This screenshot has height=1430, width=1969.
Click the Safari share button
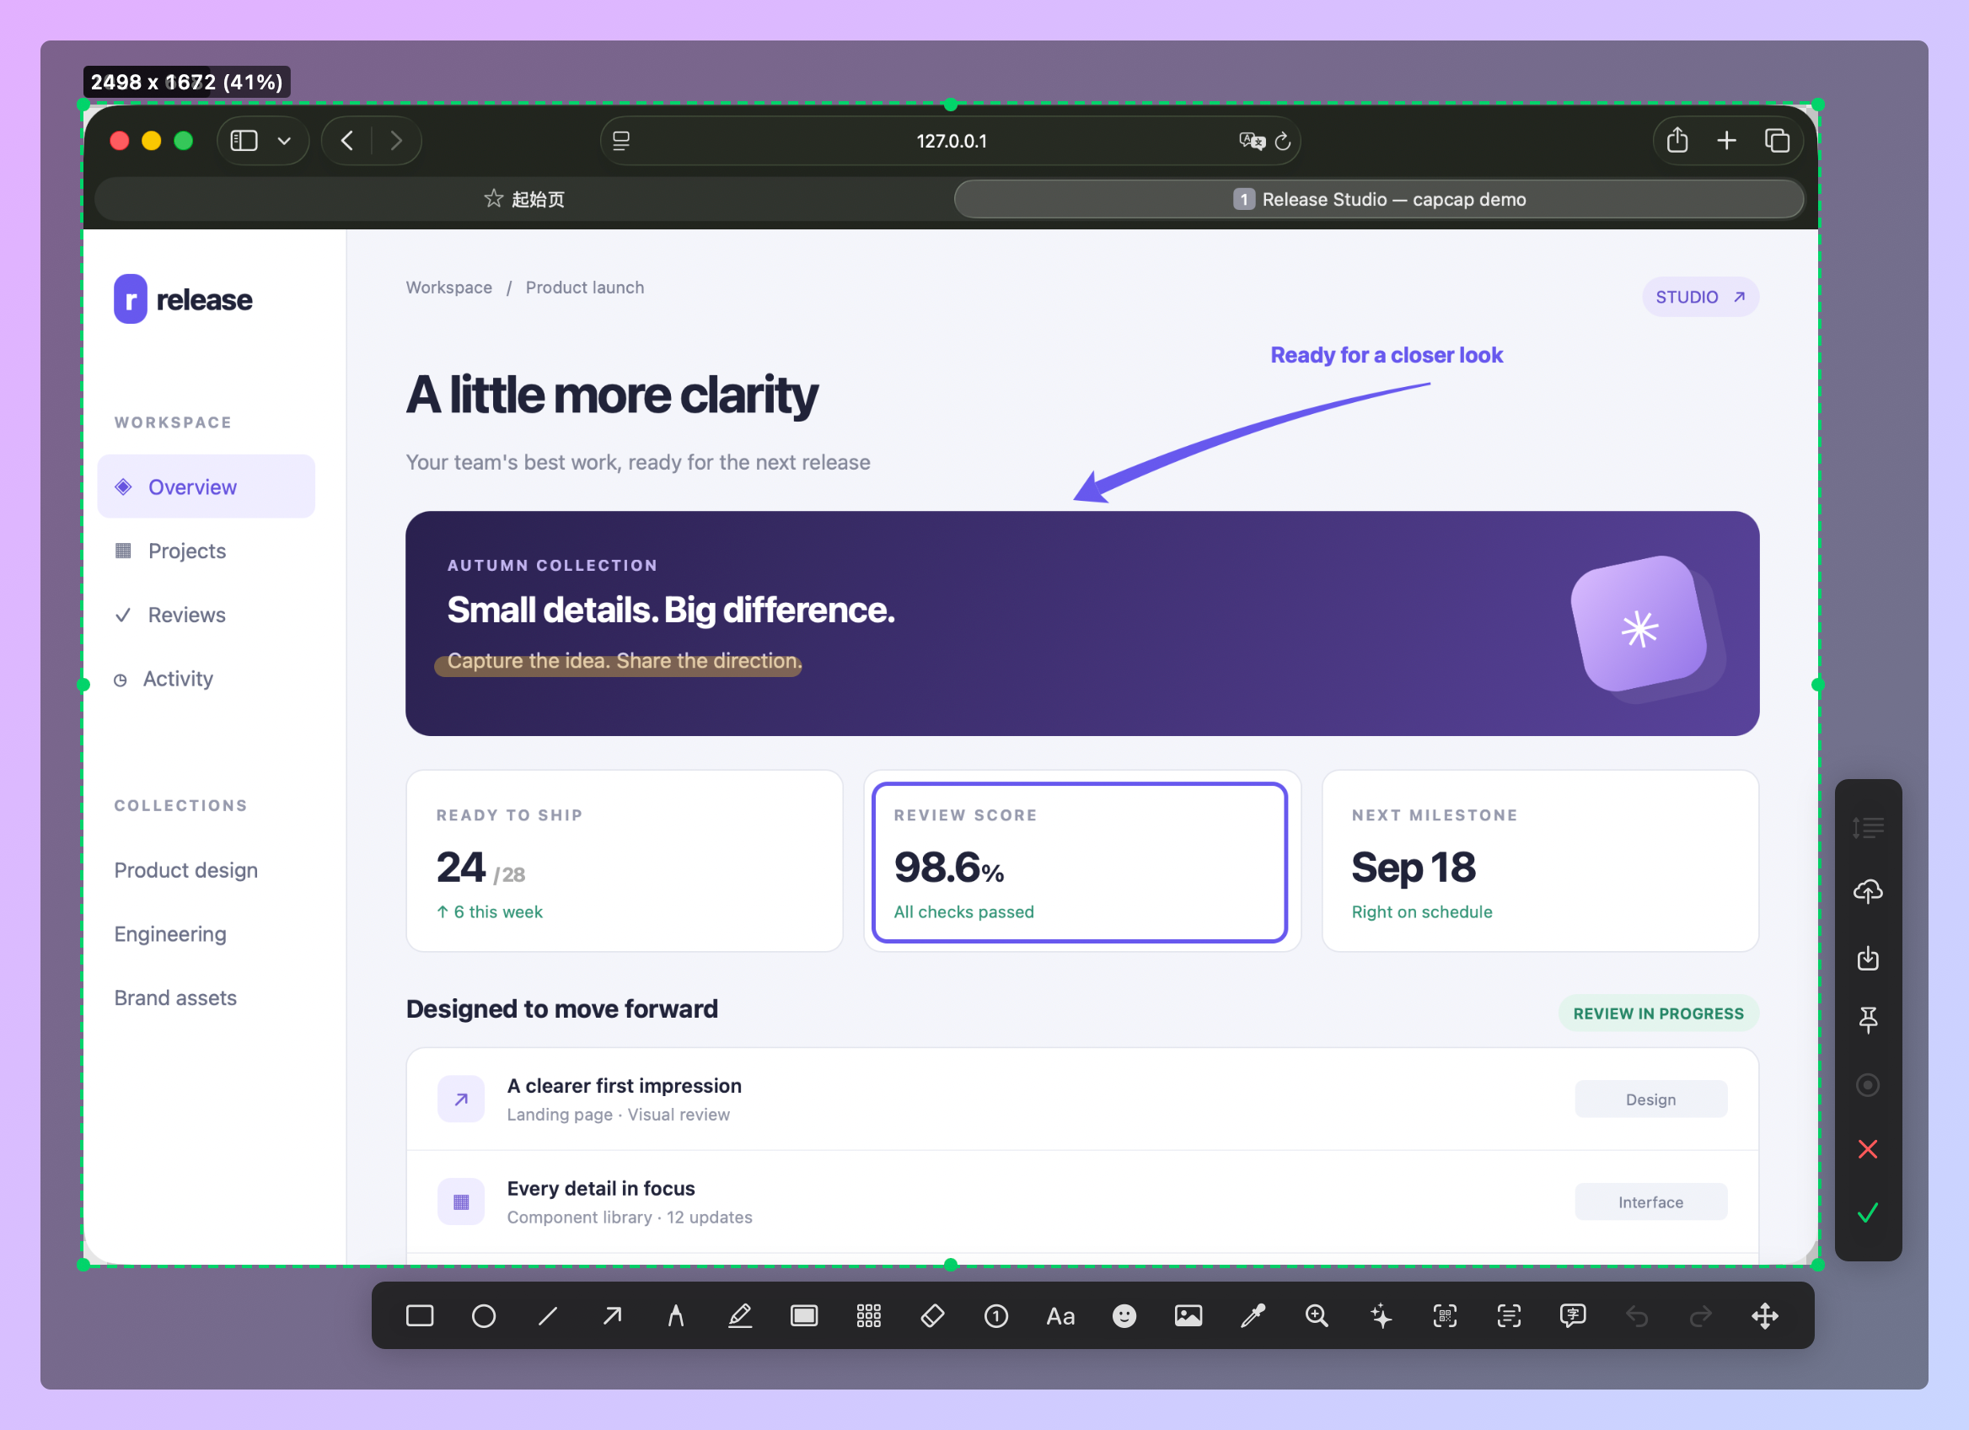tap(1677, 140)
